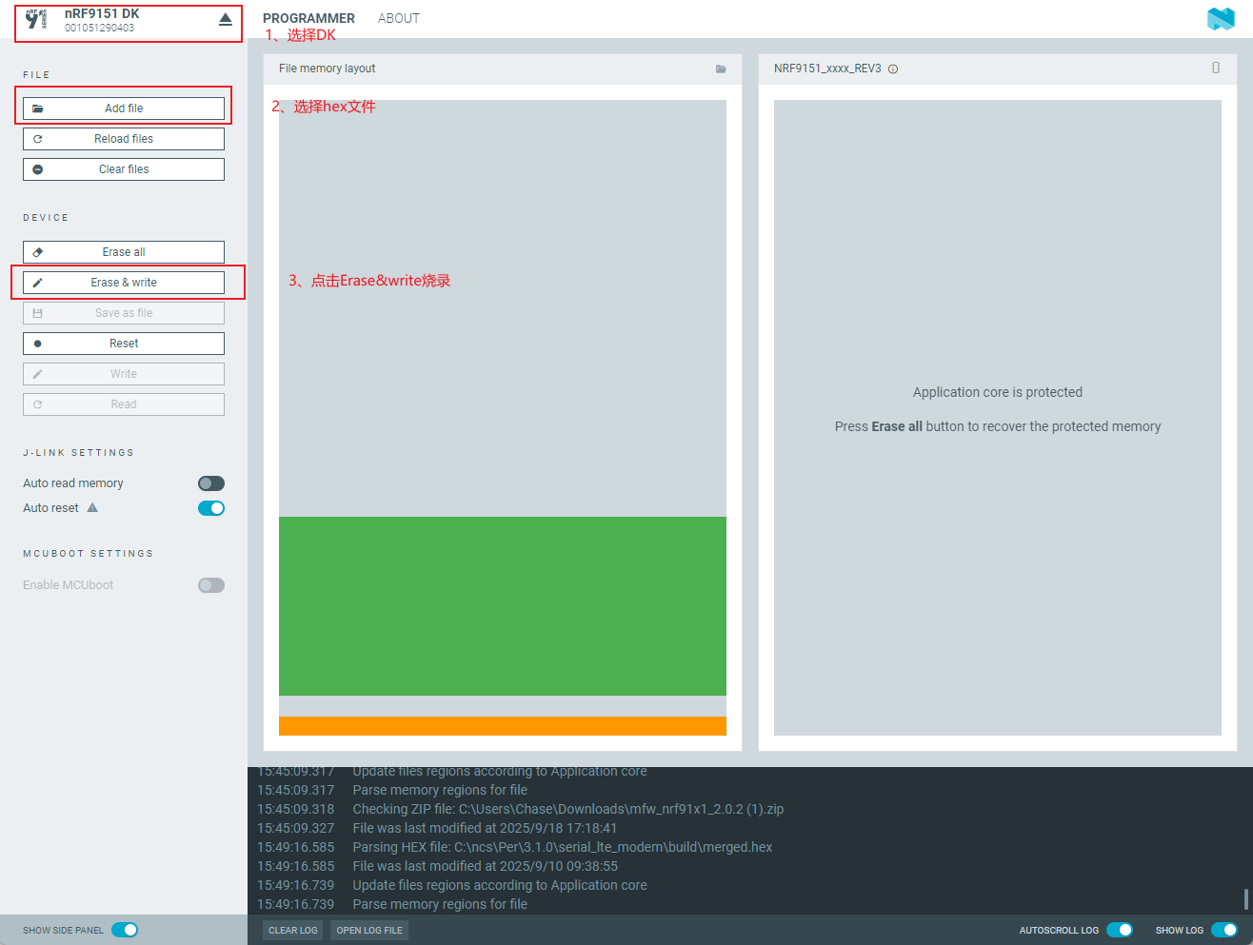The height and width of the screenshot is (945, 1253).
Task: Click folder icon in File memory layout header
Action: [721, 69]
